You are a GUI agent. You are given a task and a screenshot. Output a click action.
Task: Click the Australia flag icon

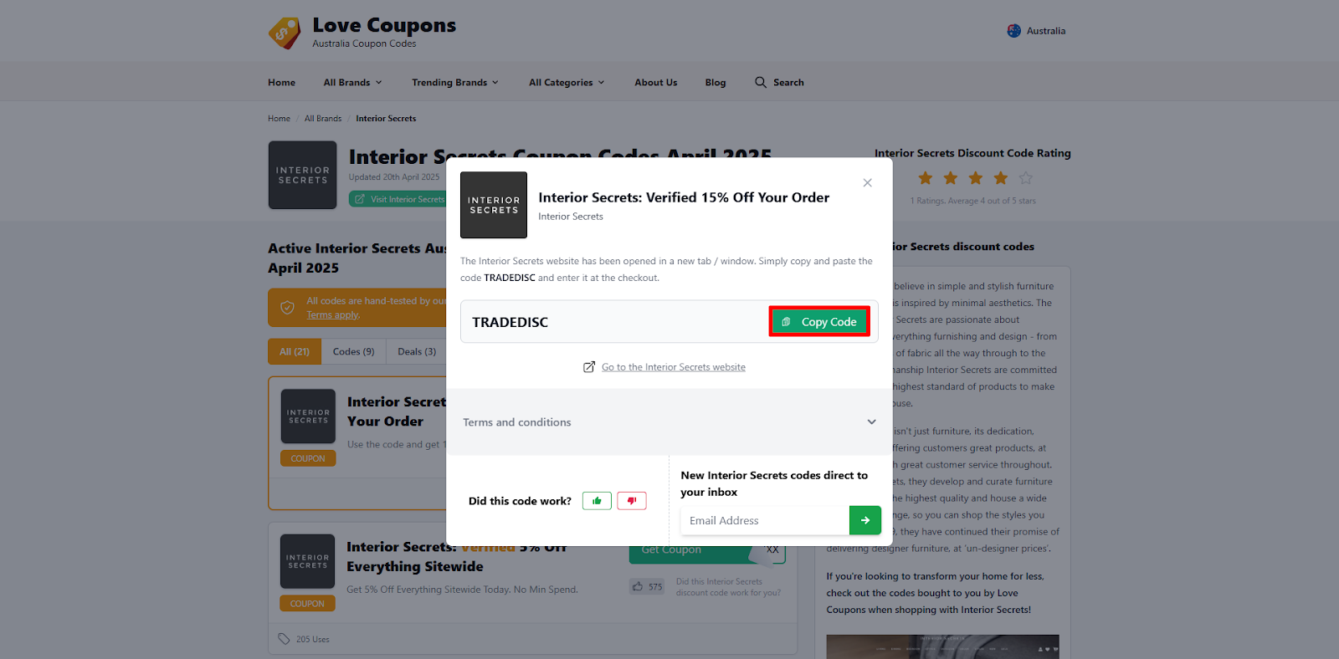click(1014, 31)
